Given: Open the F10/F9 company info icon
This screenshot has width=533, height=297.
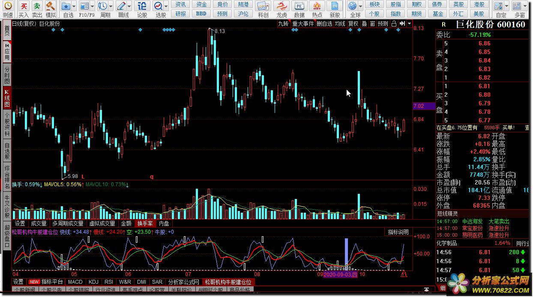Looking at the screenshot, I should click(84, 6).
